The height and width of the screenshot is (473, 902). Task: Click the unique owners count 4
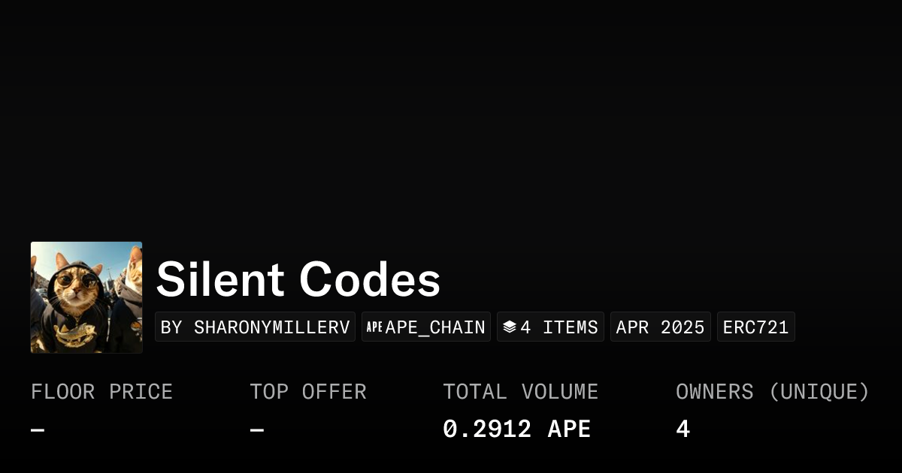(683, 429)
